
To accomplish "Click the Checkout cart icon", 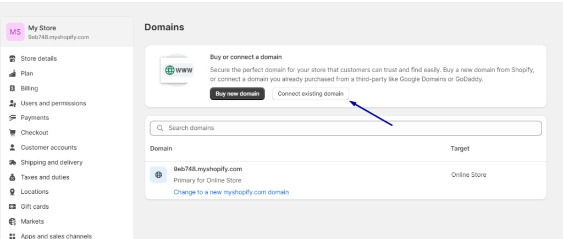I will [13, 133].
